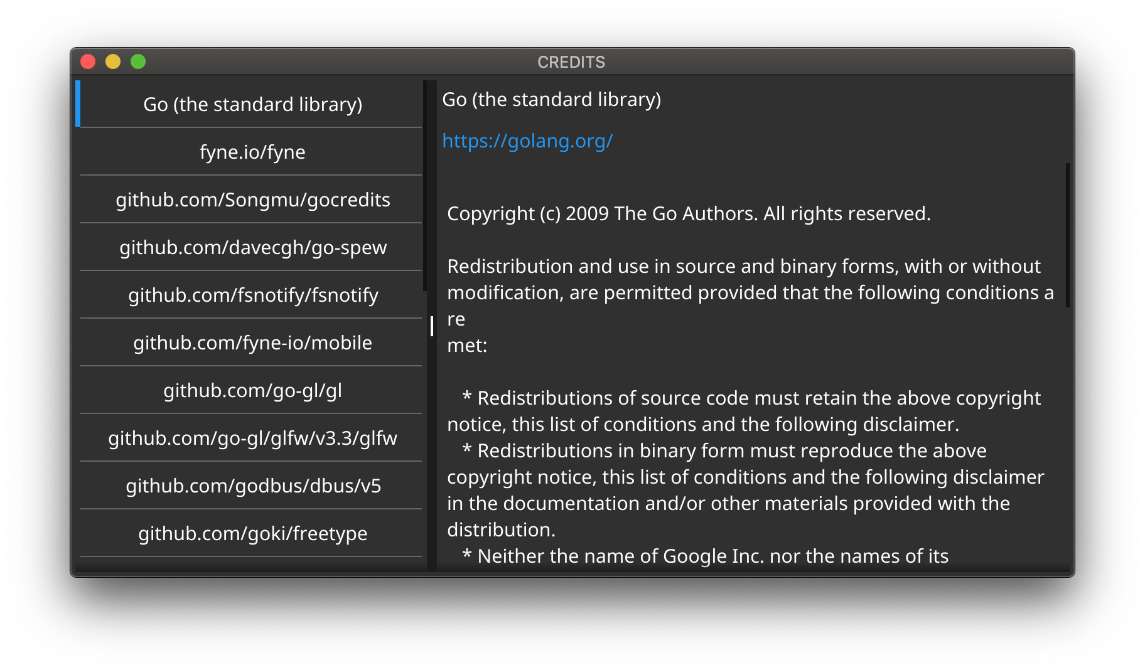Click the CREDITS window title

[x=571, y=62]
